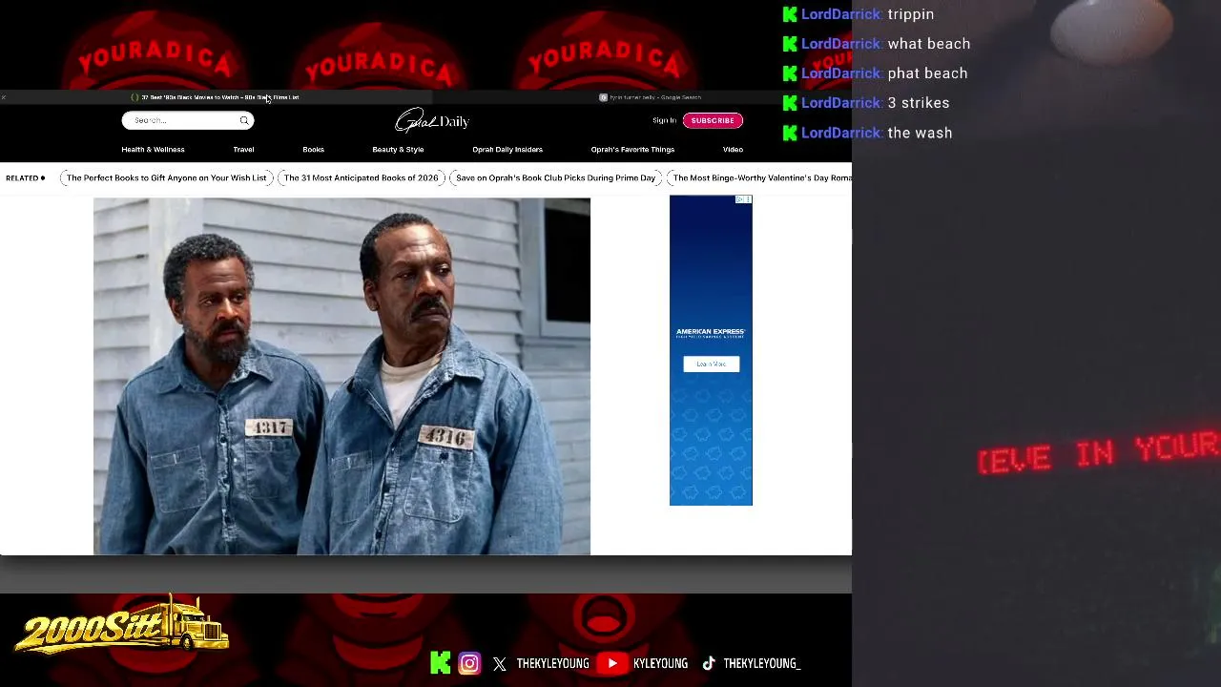This screenshot has height=687, width=1221.
Task: Select the chat message 'trippin'
Action: coord(911,14)
